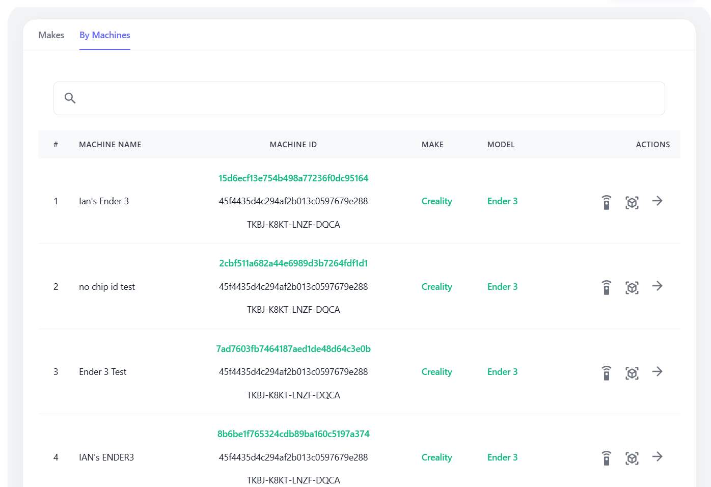Click TKBJ-K8KT-LNZF-DQCA code in no chip id test row
The height and width of the screenshot is (487, 711).
[293, 310]
